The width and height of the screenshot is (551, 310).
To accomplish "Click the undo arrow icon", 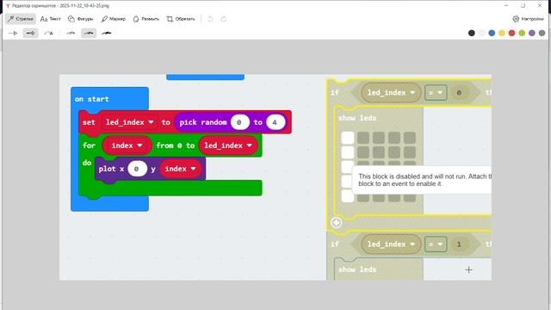I will pyautogui.click(x=210, y=19).
